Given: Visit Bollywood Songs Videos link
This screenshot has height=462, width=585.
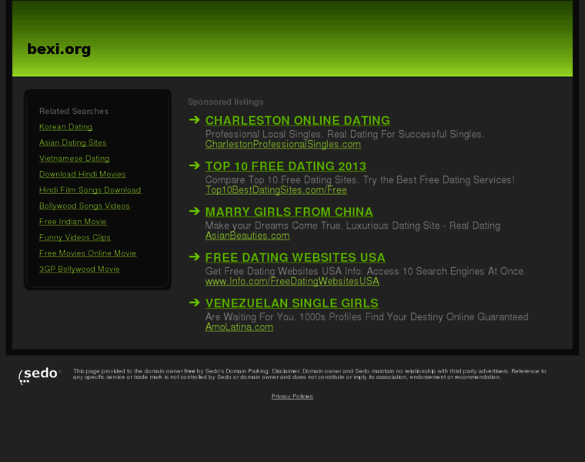Looking at the screenshot, I should 85,206.
